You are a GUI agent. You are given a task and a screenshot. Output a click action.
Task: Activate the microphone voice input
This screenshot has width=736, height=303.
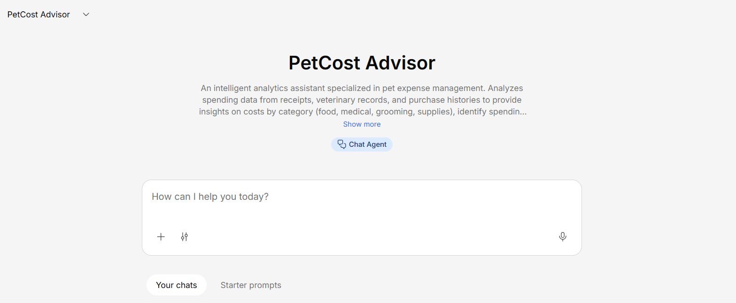[x=563, y=237]
